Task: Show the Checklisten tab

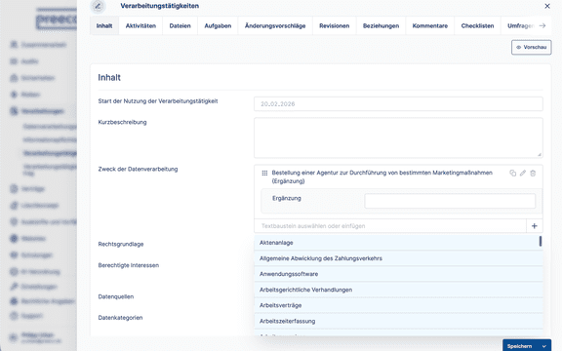Action: (x=477, y=25)
